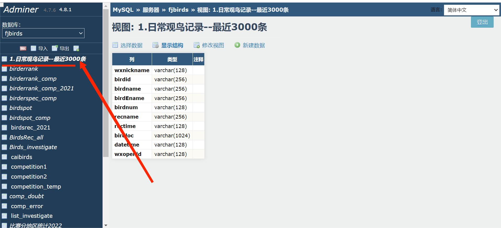Click the table icon beside birdsrec_2021
501x228 pixels.
tap(4, 128)
